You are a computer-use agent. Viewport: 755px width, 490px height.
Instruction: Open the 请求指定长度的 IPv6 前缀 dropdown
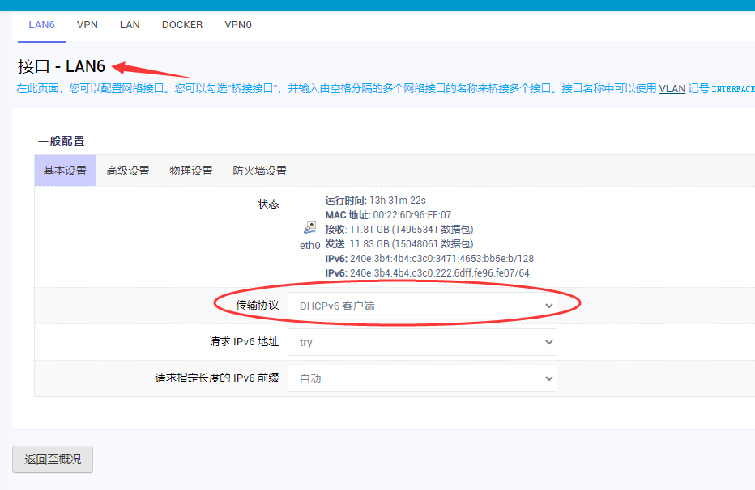tap(422, 378)
